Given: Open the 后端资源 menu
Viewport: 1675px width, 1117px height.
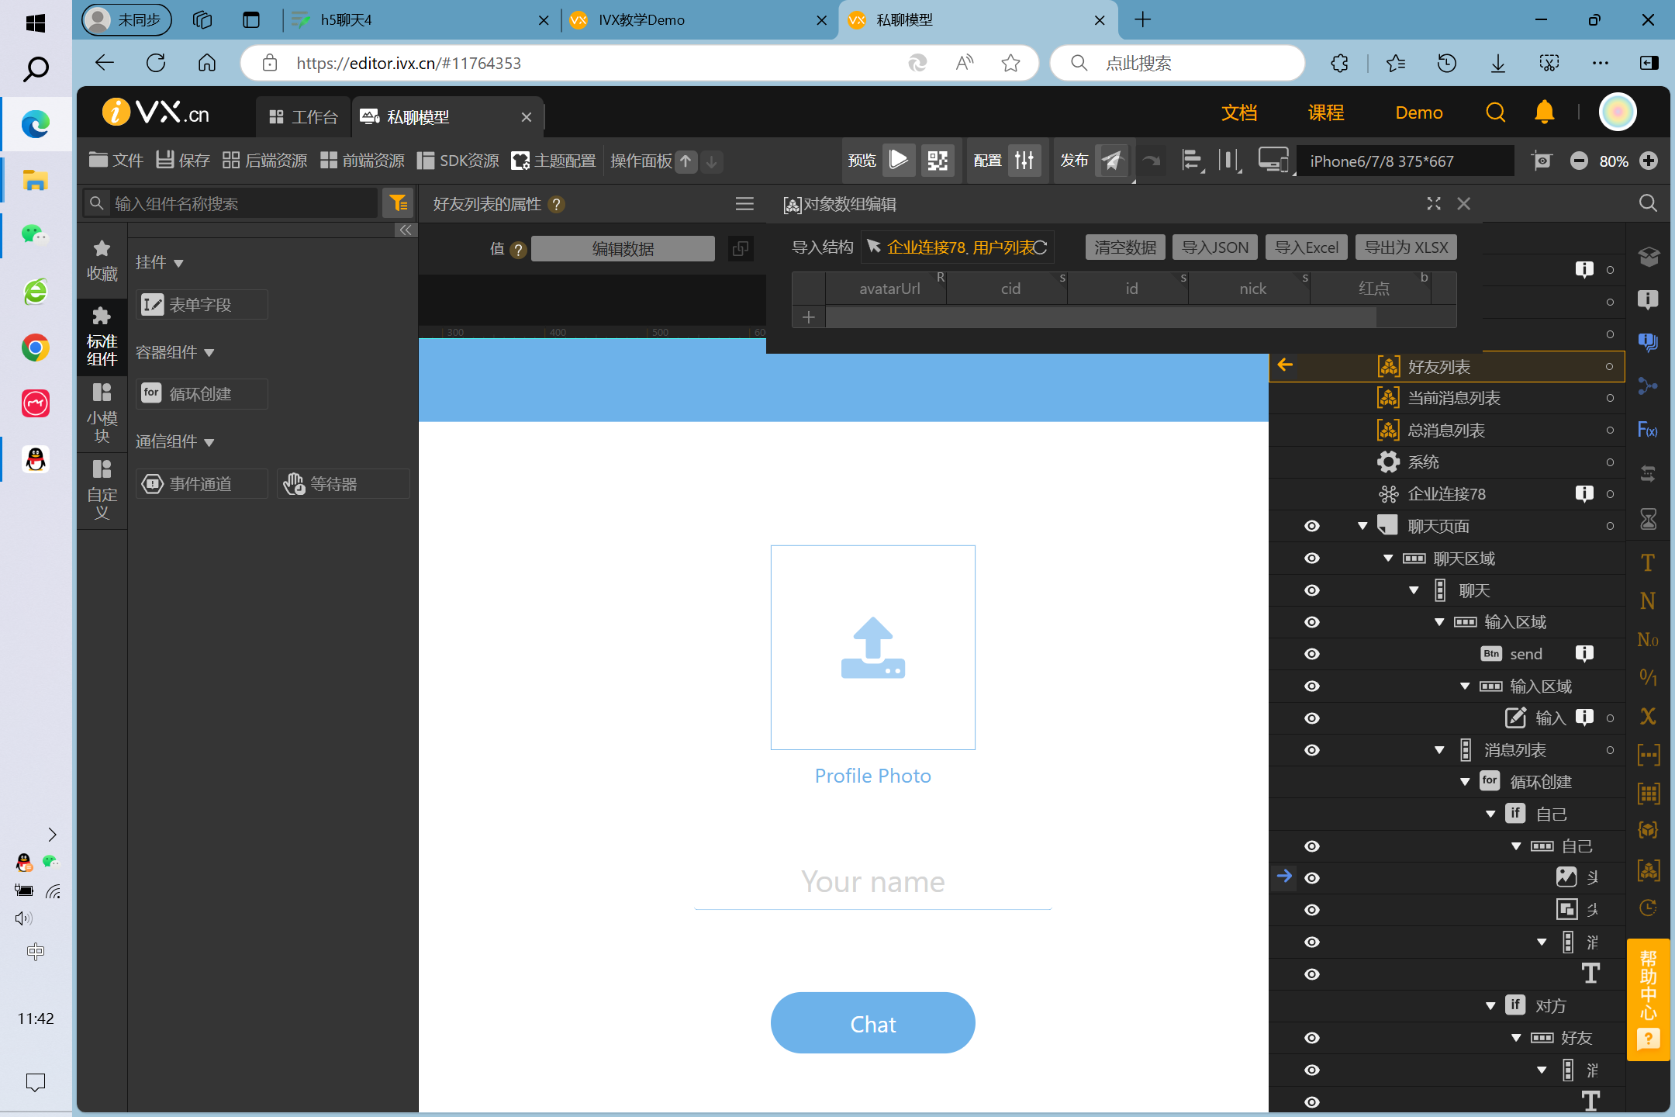Looking at the screenshot, I should (265, 161).
